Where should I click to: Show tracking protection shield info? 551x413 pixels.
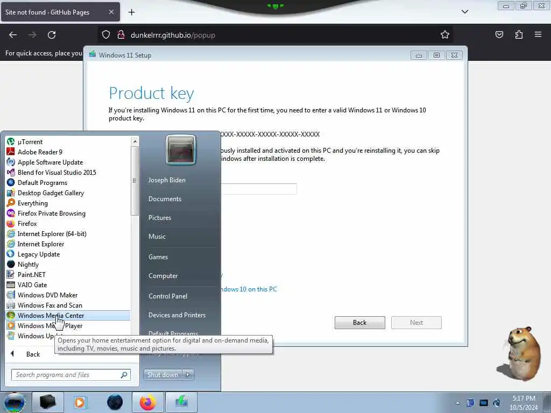[x=106, y=35]
